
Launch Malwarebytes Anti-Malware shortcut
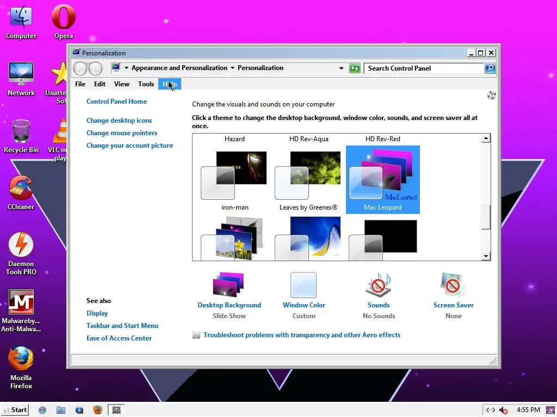21,311
